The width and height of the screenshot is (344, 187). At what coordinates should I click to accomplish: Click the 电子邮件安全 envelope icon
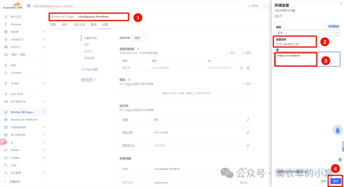pos(6,101)
